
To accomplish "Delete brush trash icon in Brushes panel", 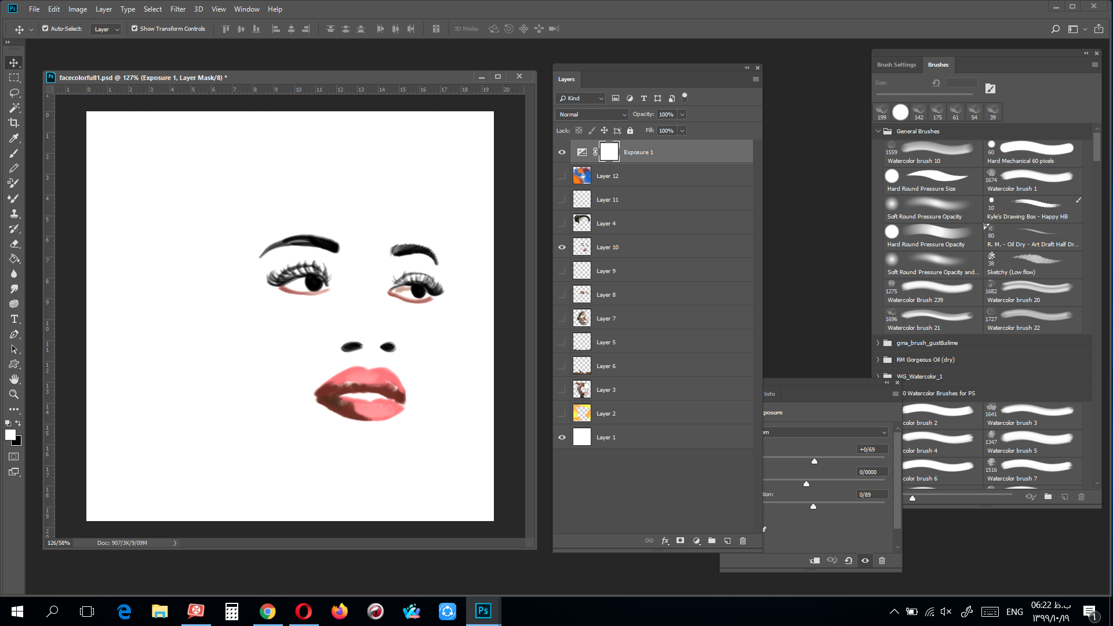I will (1081, 497).
